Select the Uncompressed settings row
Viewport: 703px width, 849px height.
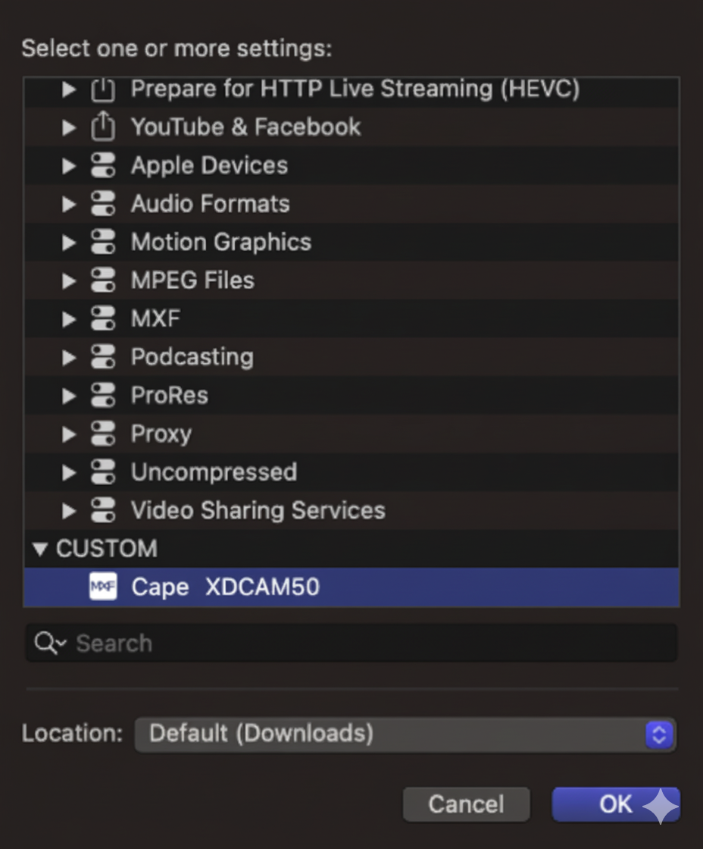tap(214, 471)
